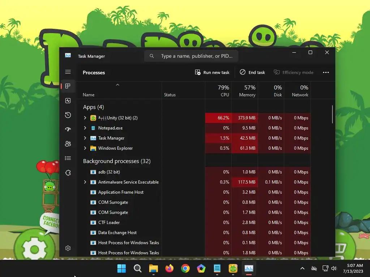
Task: Expand Antimalware Service Executable group
Action: (85, 182)
